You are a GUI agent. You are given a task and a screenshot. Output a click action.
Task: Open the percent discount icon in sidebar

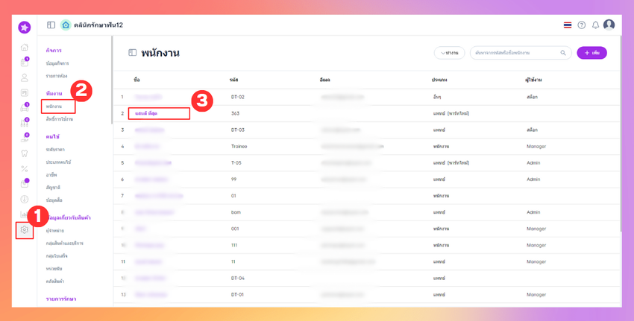click(25, 169)
